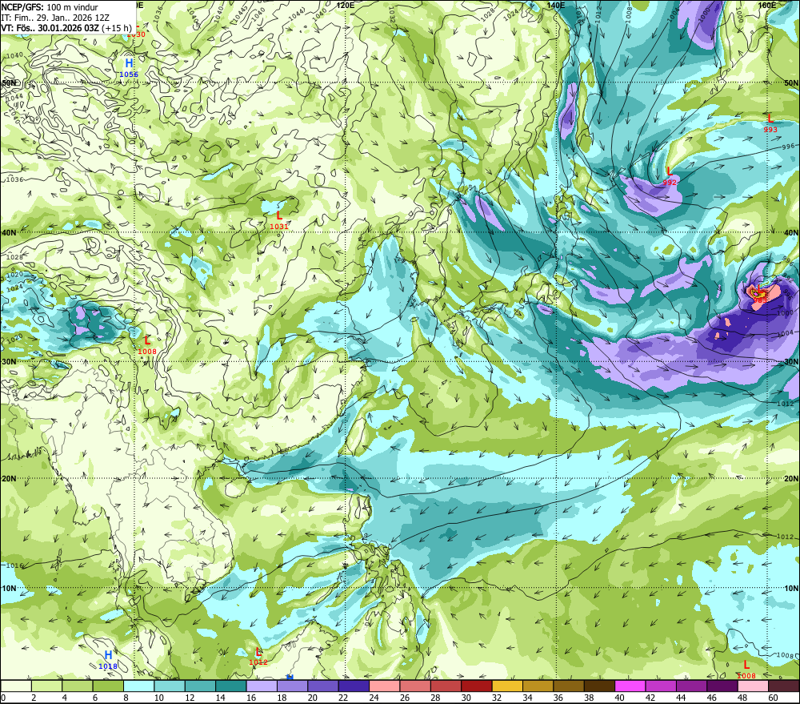The image size is (800, 704).
Task: Click the 20N latitude label on right edge
Action: [791, 478]
